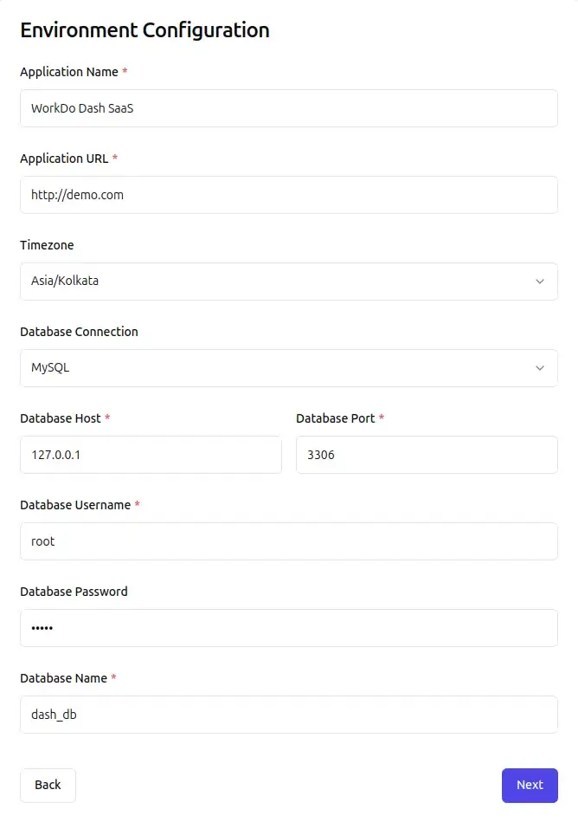Click the Next button
The height and width of the screenshot is (822, 578).
click(530, 785)
